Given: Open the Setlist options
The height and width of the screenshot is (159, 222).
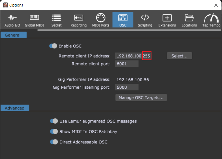Looking at the screenshot, I should [x=56, y=20].
